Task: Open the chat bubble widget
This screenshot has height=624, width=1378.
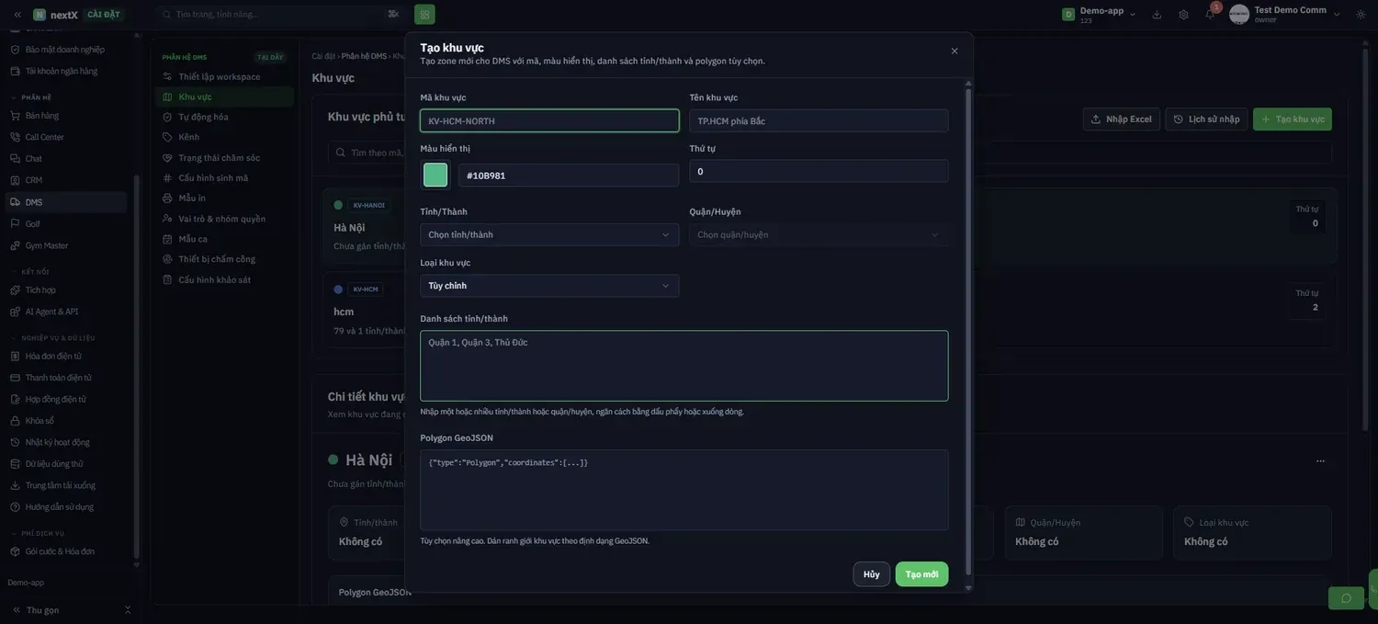Action: 1346,598
